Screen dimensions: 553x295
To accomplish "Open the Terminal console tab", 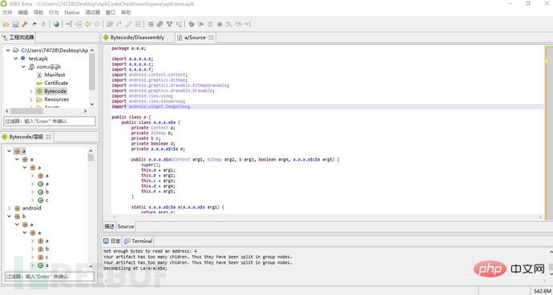I will click(x=138, y=241).
